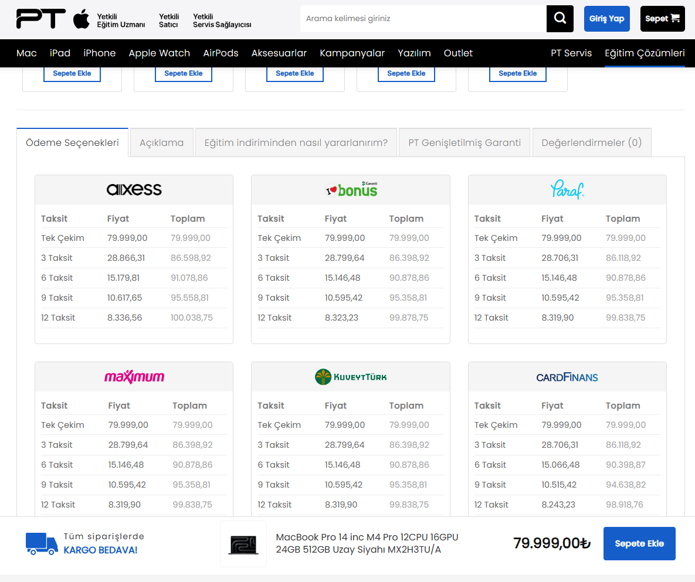Open PT Genişletilmiş Garanti tab
The image size is (695, 582).
pos(464,142)
